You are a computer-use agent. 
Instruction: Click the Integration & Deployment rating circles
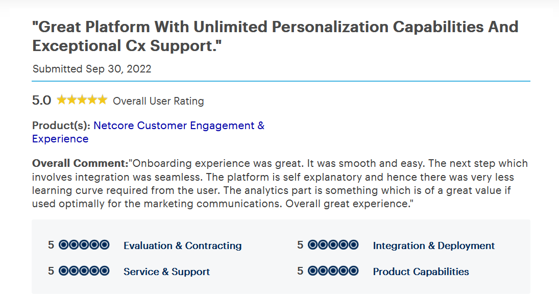click(x=333, y=245)
